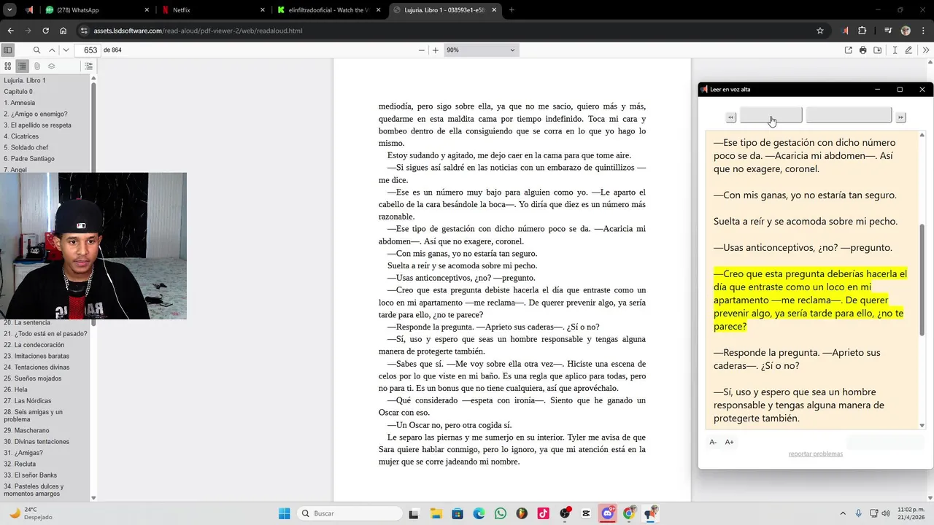Decrease read-aloud font size with A-

click(x=713, y=442)
